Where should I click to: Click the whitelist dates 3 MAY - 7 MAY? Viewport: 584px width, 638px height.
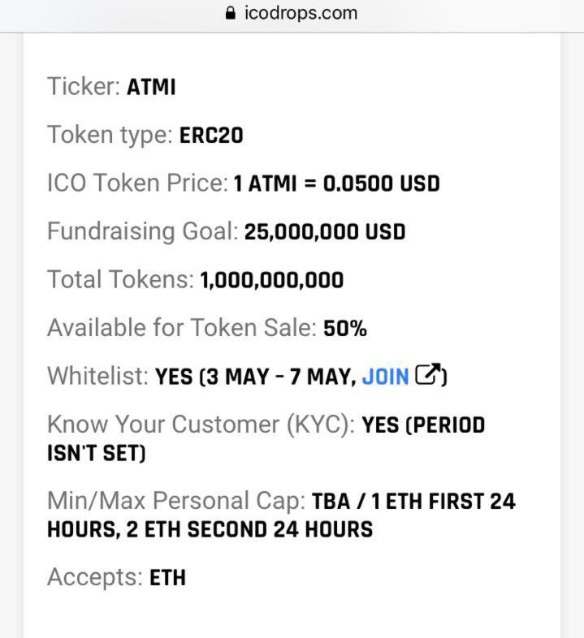279,377
